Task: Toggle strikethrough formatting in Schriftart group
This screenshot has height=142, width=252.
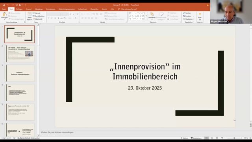Action: [61, 18]
